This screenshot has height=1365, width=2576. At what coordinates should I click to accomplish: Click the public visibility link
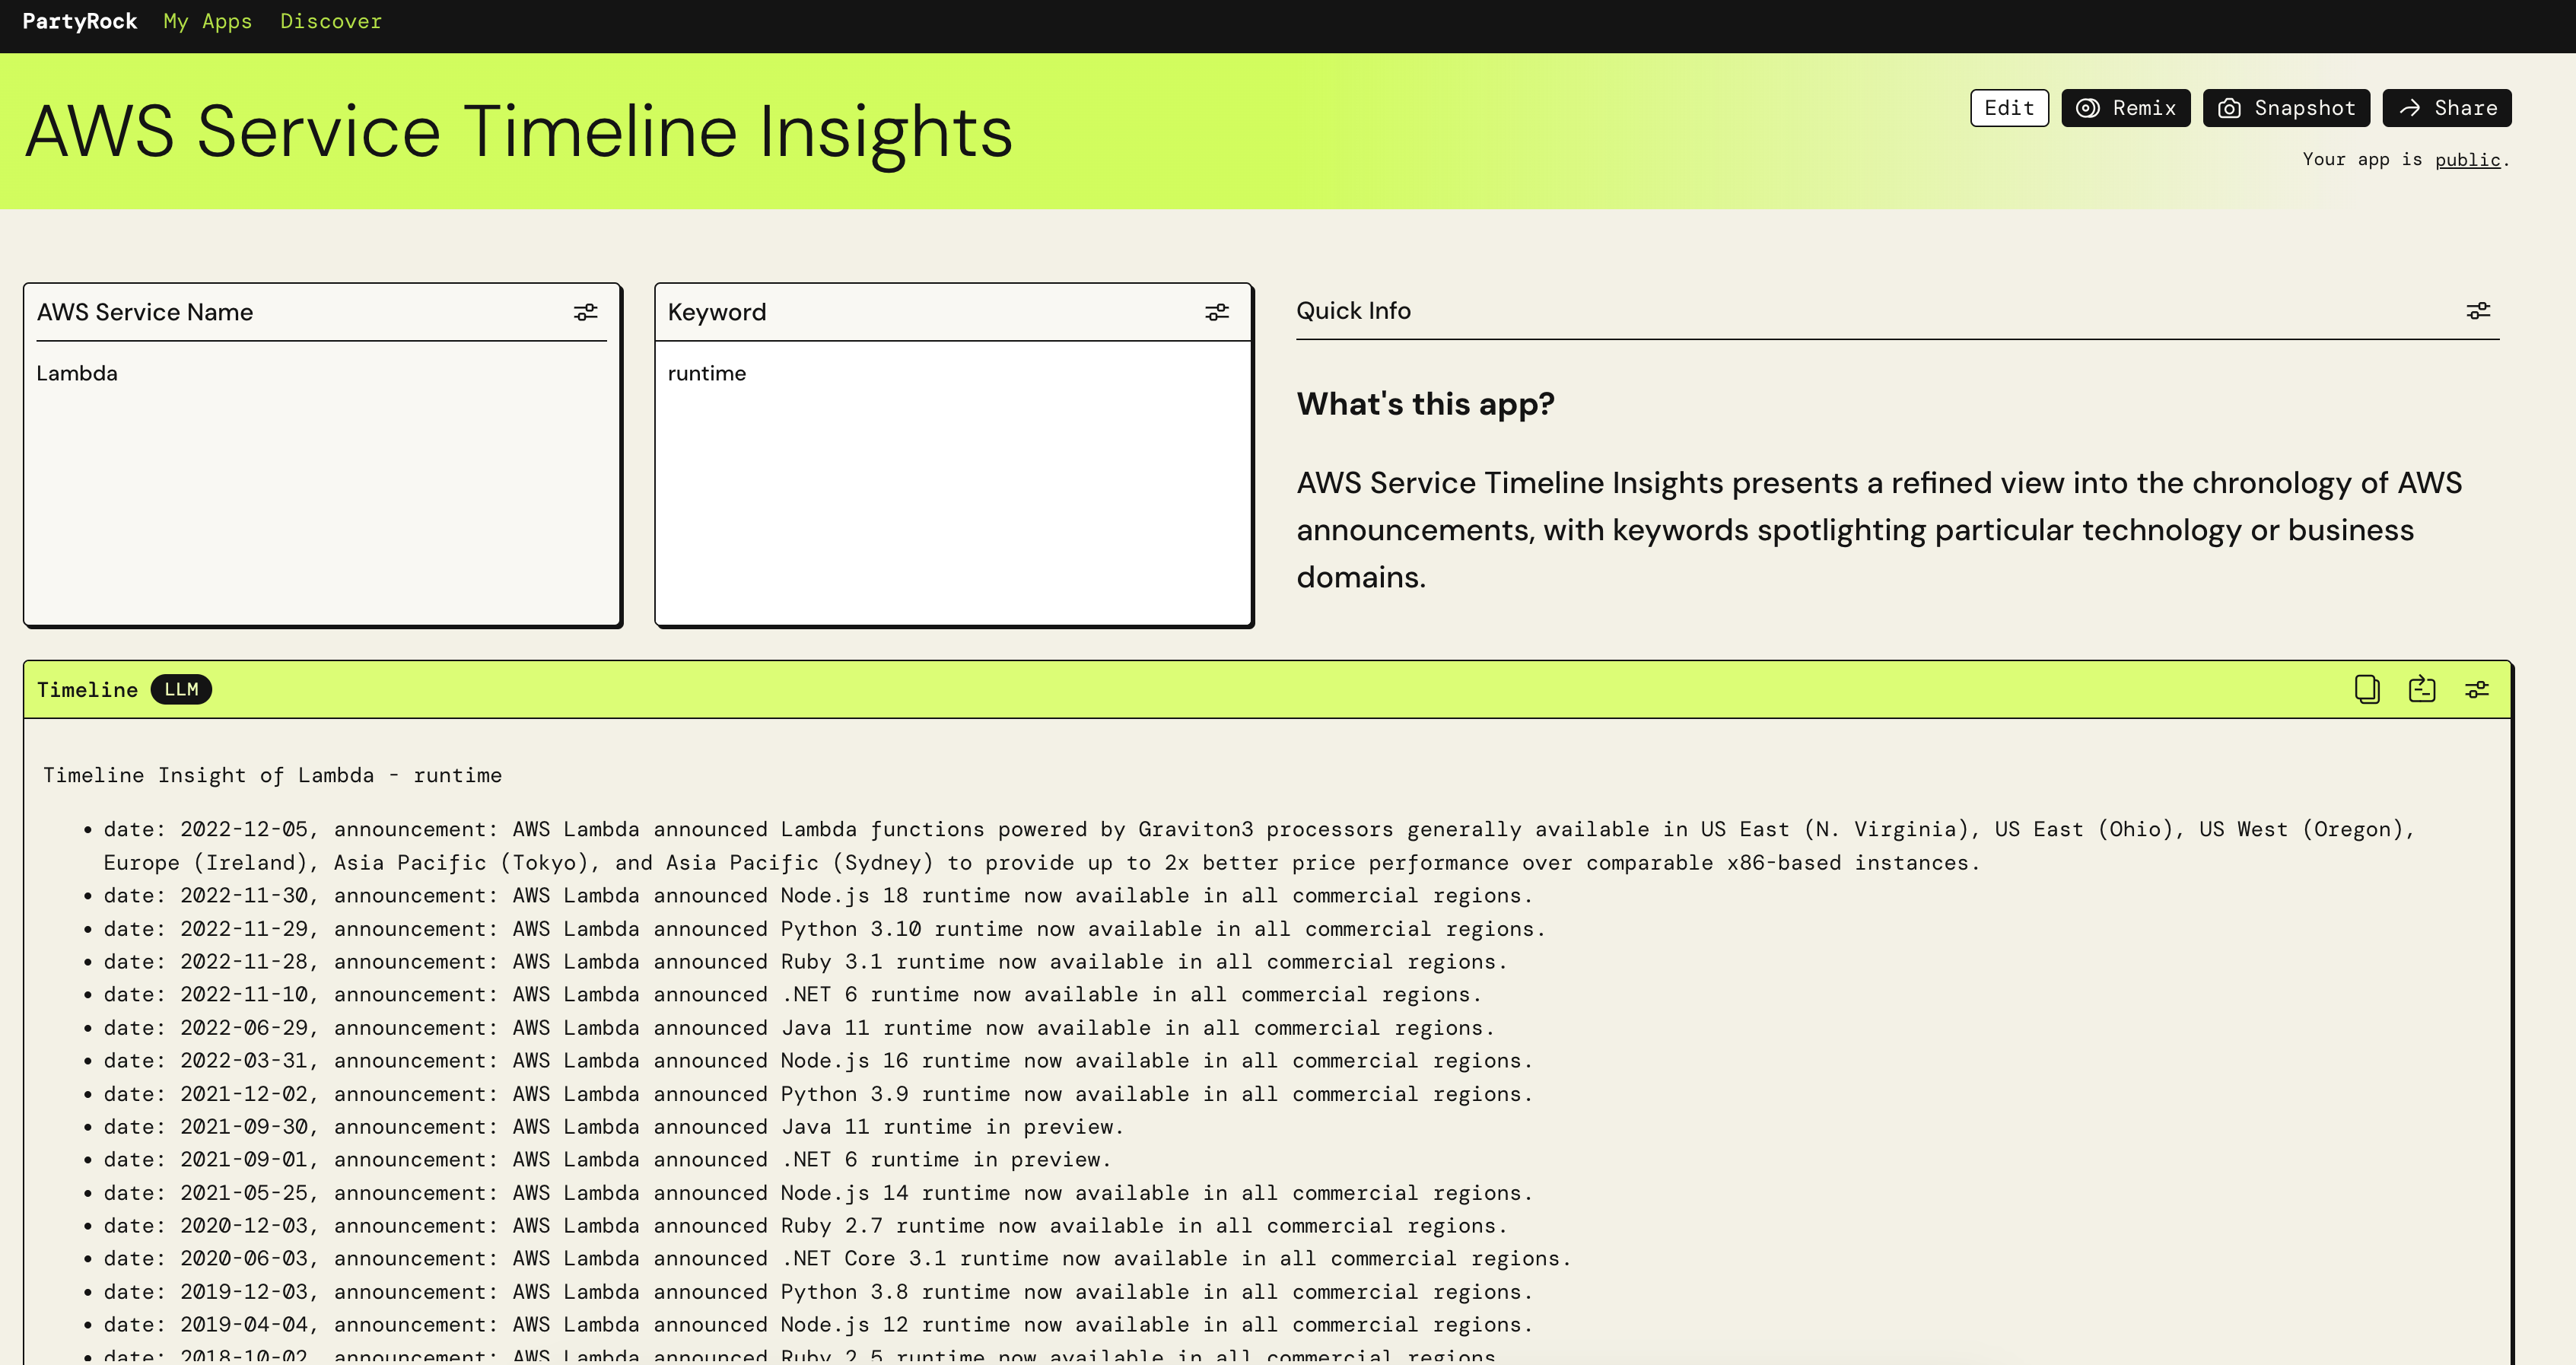click(x=2466, y=160)
